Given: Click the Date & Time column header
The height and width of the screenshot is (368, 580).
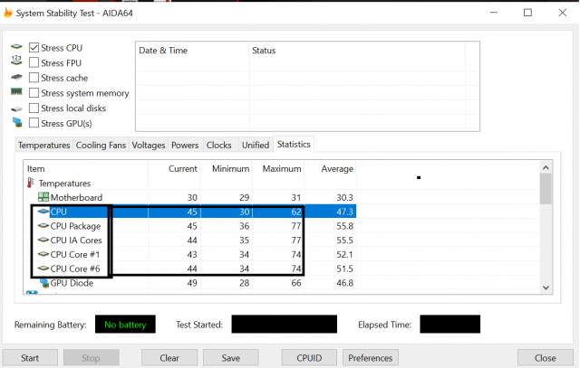Looking at the screenshot, I should pyautogui.click(x=192, y=51).
